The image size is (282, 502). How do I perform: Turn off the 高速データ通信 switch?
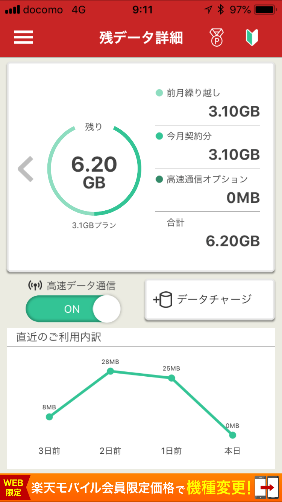[73, 309]
